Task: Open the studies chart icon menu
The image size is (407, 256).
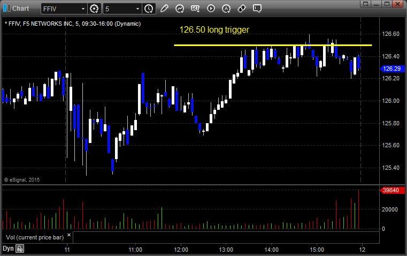Action: pos(180,9)
